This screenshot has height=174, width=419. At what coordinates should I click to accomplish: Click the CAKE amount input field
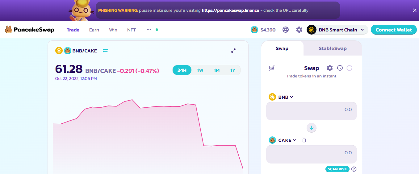(312, 154)
